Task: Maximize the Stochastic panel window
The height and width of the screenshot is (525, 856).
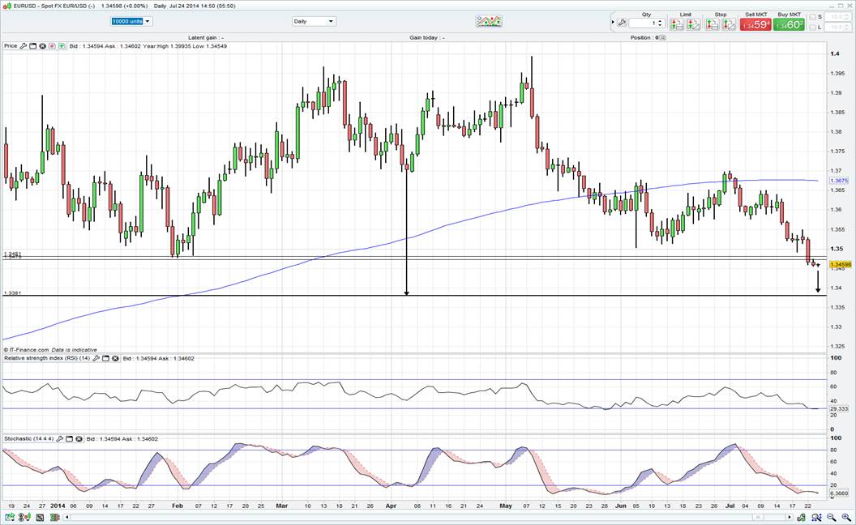Action: pos(69,438)
